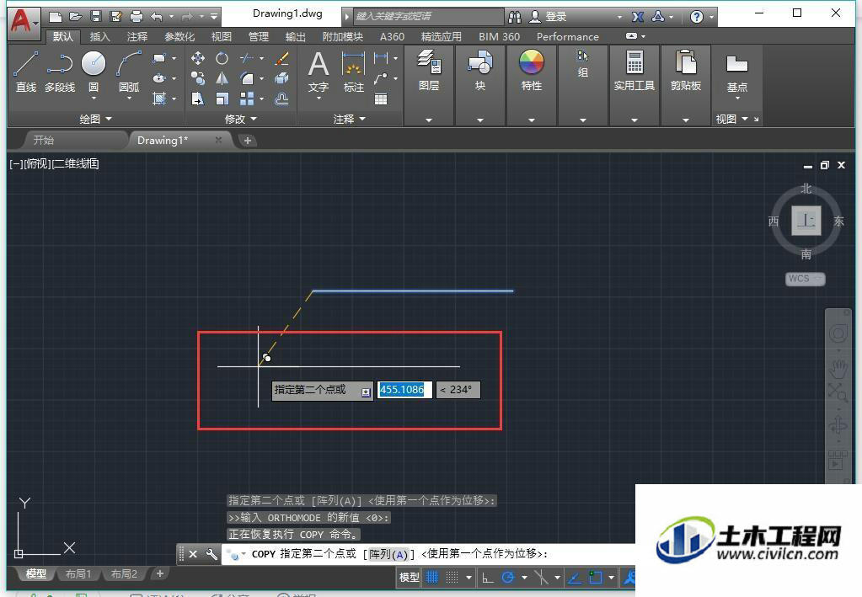Toggle isometric drafting in status bar
This screenshot has height=597, width=862.
(541, 578)
